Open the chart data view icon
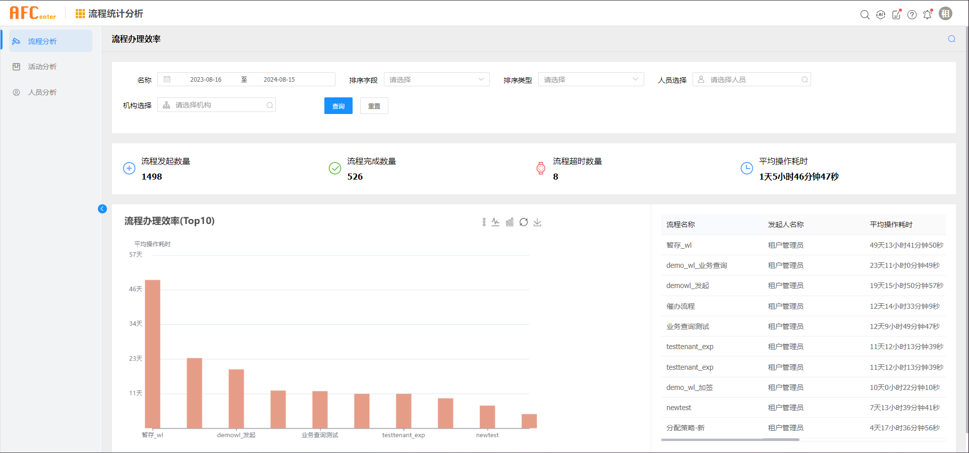 tap(484, 222)
